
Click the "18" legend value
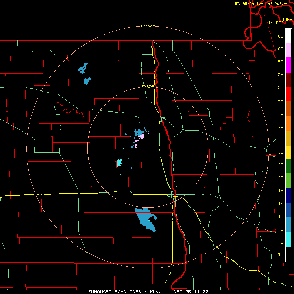[281, 191]
